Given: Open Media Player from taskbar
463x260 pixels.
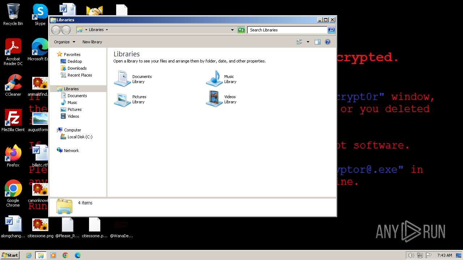Looking at the screenshot, I should [53, 255].
